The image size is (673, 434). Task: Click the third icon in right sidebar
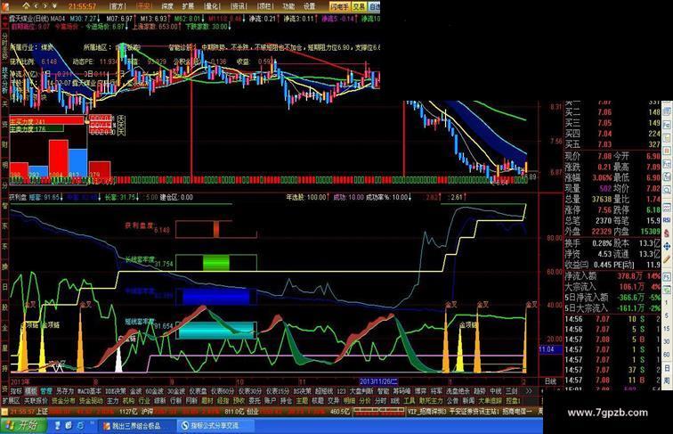tap(667, 138)
